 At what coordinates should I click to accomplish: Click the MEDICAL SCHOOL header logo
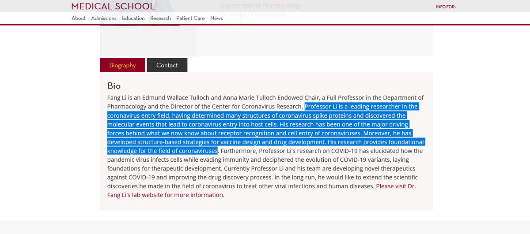tap(113, 6)
